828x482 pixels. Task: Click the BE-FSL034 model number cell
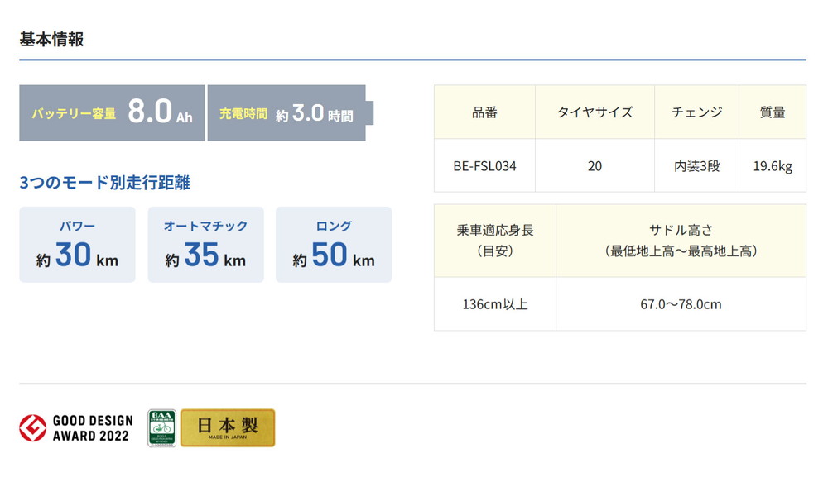484,166
